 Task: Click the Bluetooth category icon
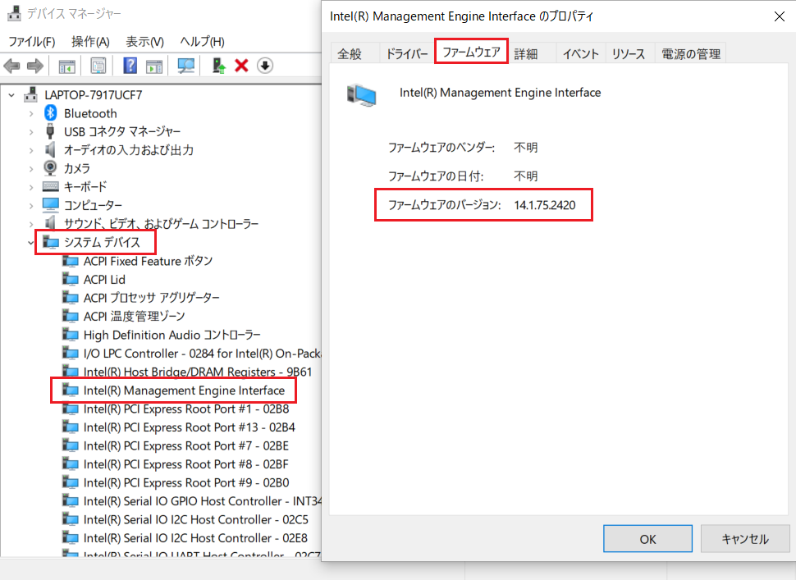tap(50, 112)
